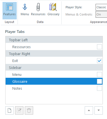
Task: Delete the selected tab with trash icon
Action: (29, 110)
